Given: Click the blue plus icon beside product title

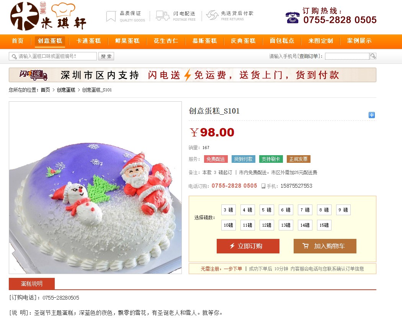Looking at the screenshot, I should point(371,115).
